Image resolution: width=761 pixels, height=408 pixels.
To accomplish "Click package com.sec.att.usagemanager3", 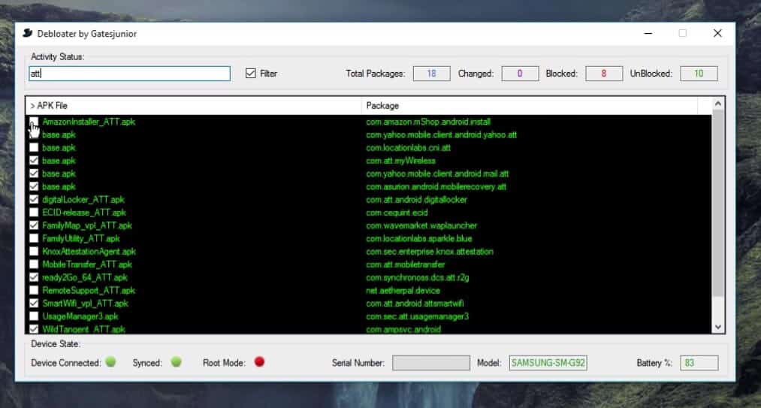I will tap(418, 316).
